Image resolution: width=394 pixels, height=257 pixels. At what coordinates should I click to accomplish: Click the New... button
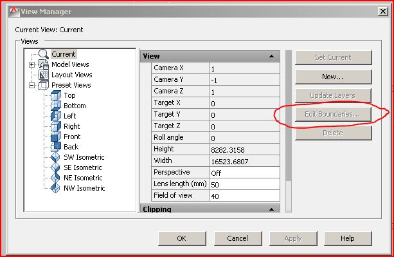coord(333,77)
